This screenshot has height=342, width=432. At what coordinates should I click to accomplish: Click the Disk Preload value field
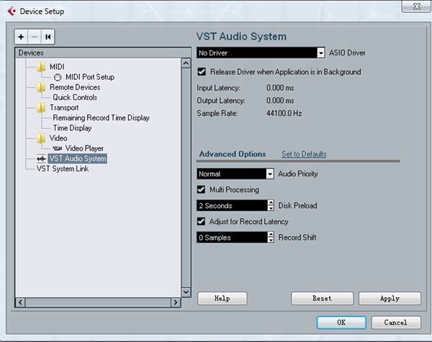(232, 206)
